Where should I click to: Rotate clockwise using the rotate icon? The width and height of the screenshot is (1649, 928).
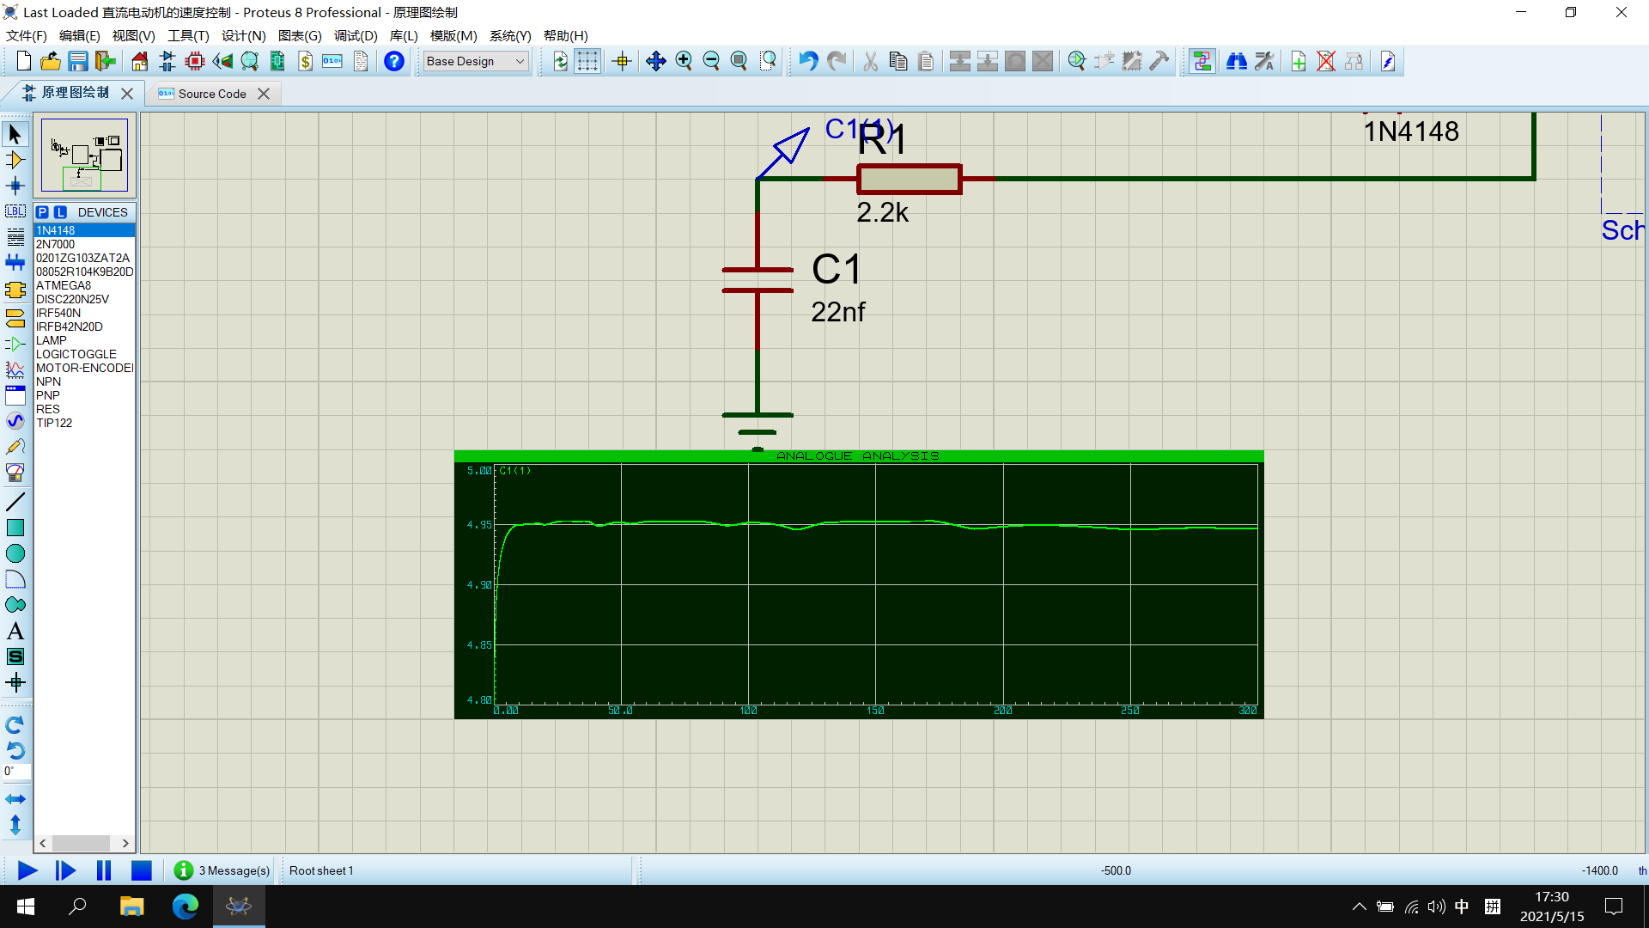pyautogui.click(x=15, y=725)
